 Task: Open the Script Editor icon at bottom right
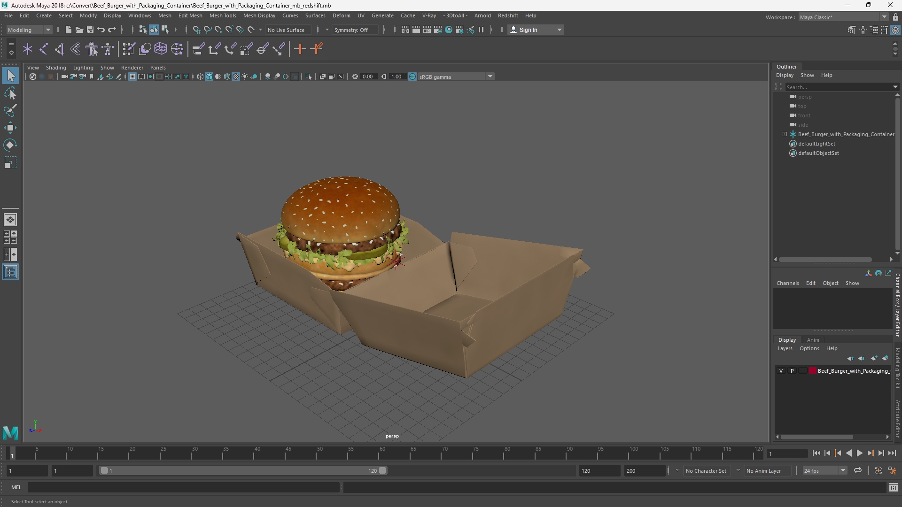pyautogui.click(x=893, y=488)
